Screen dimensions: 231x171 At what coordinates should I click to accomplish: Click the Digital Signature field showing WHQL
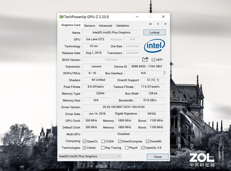click(x=152, y=114)
